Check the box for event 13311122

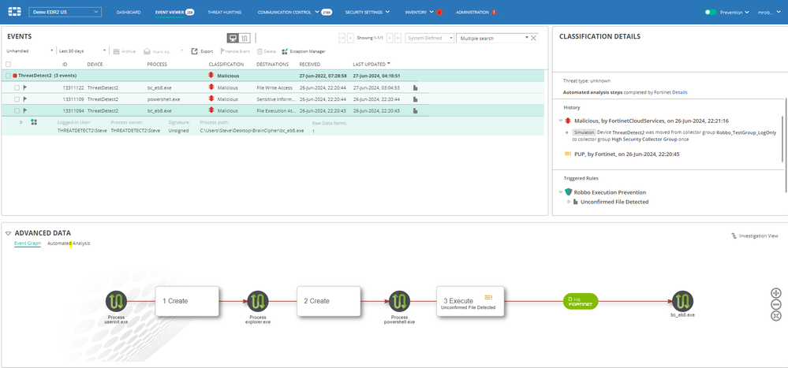pyautogui.click(x=17, y=87)
